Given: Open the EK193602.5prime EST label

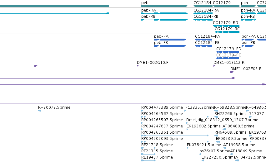Looking at the screenshot, I should coord(203,126).
